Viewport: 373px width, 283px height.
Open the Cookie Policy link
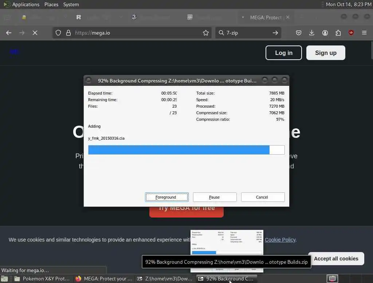(x=280, y=240)
